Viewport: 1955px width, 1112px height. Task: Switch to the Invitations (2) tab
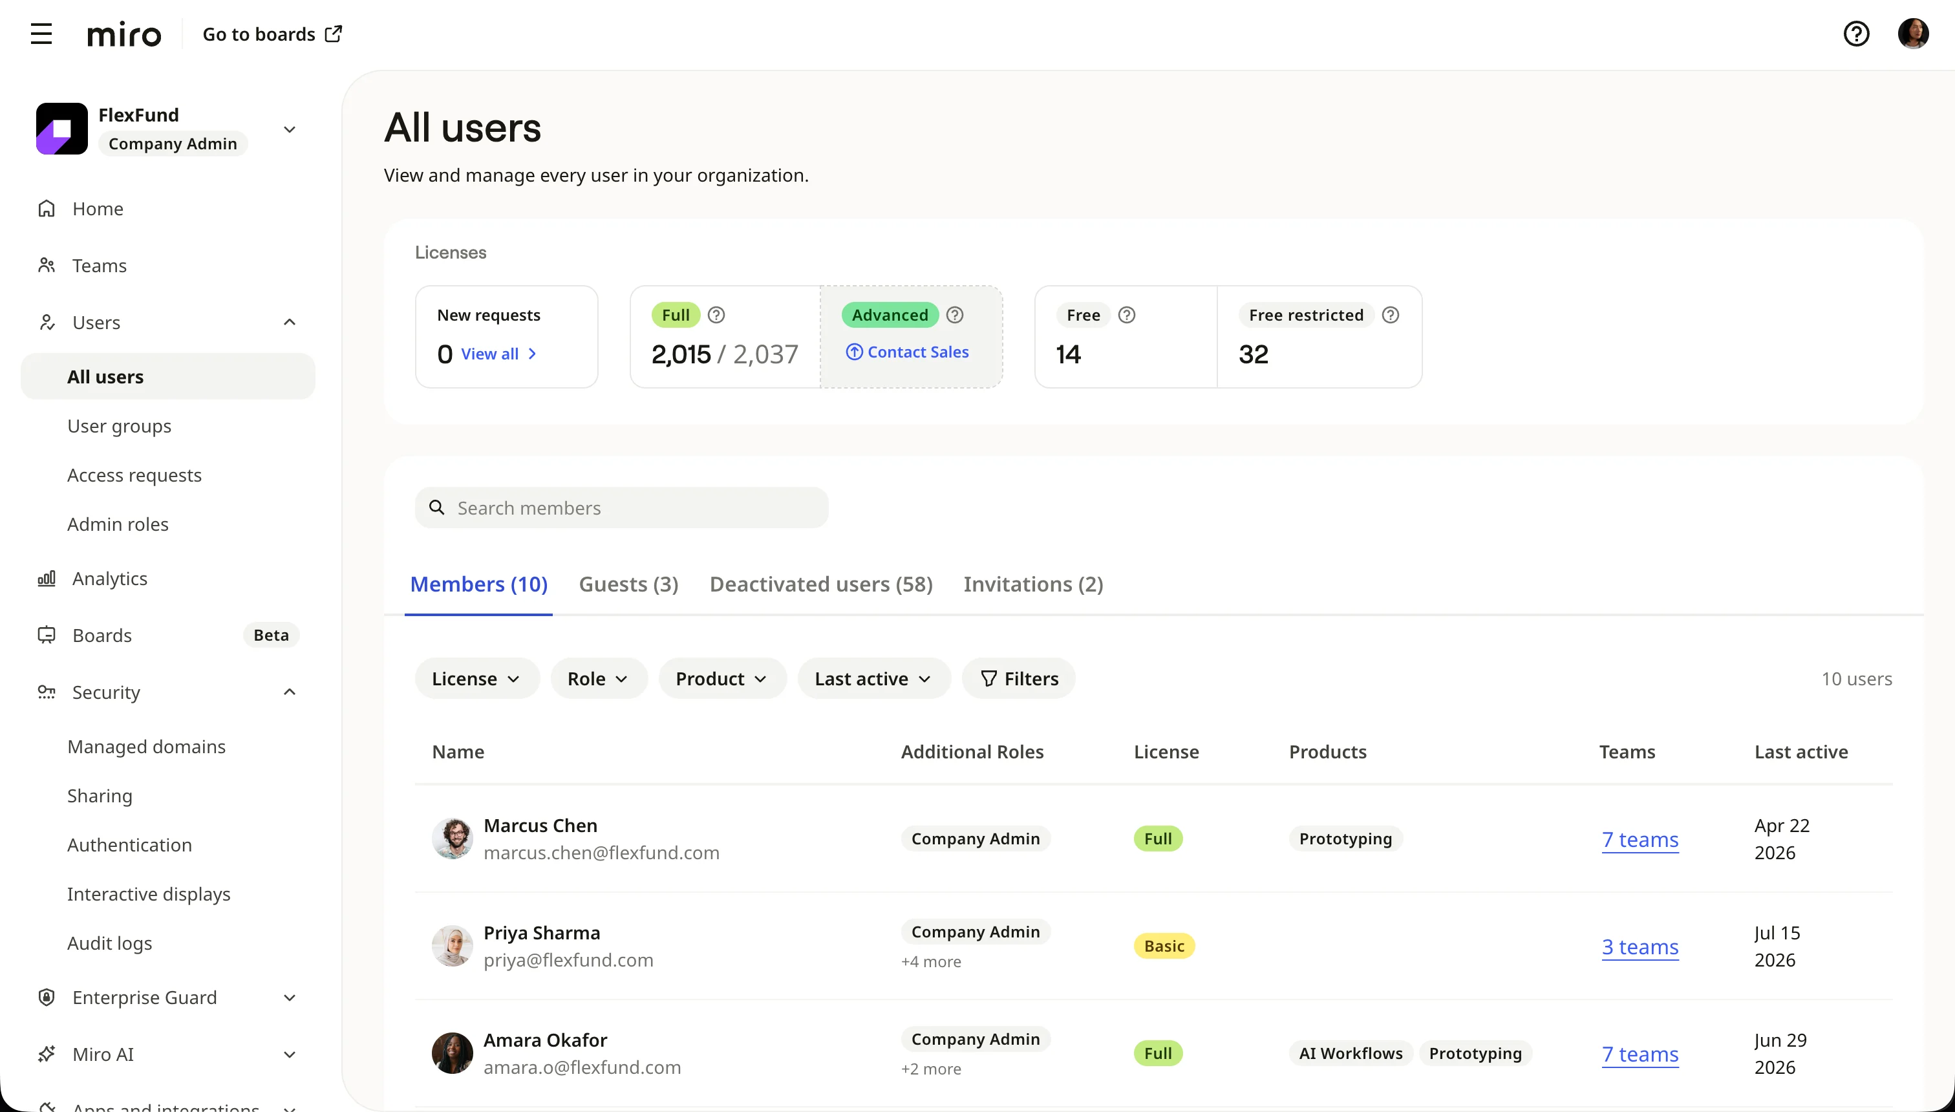click(1033, 584)
